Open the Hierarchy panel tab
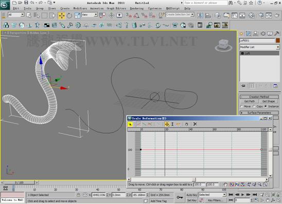Screen dimensions: 282x204 point(256,33)
